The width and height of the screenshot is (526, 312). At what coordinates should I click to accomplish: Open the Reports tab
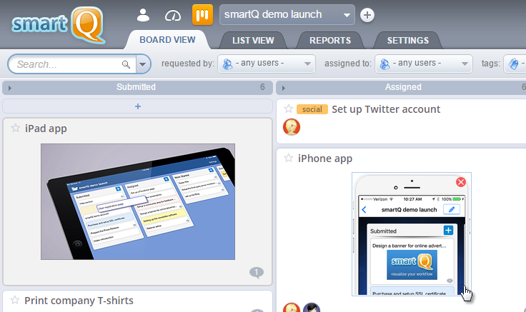click(329, 41)
